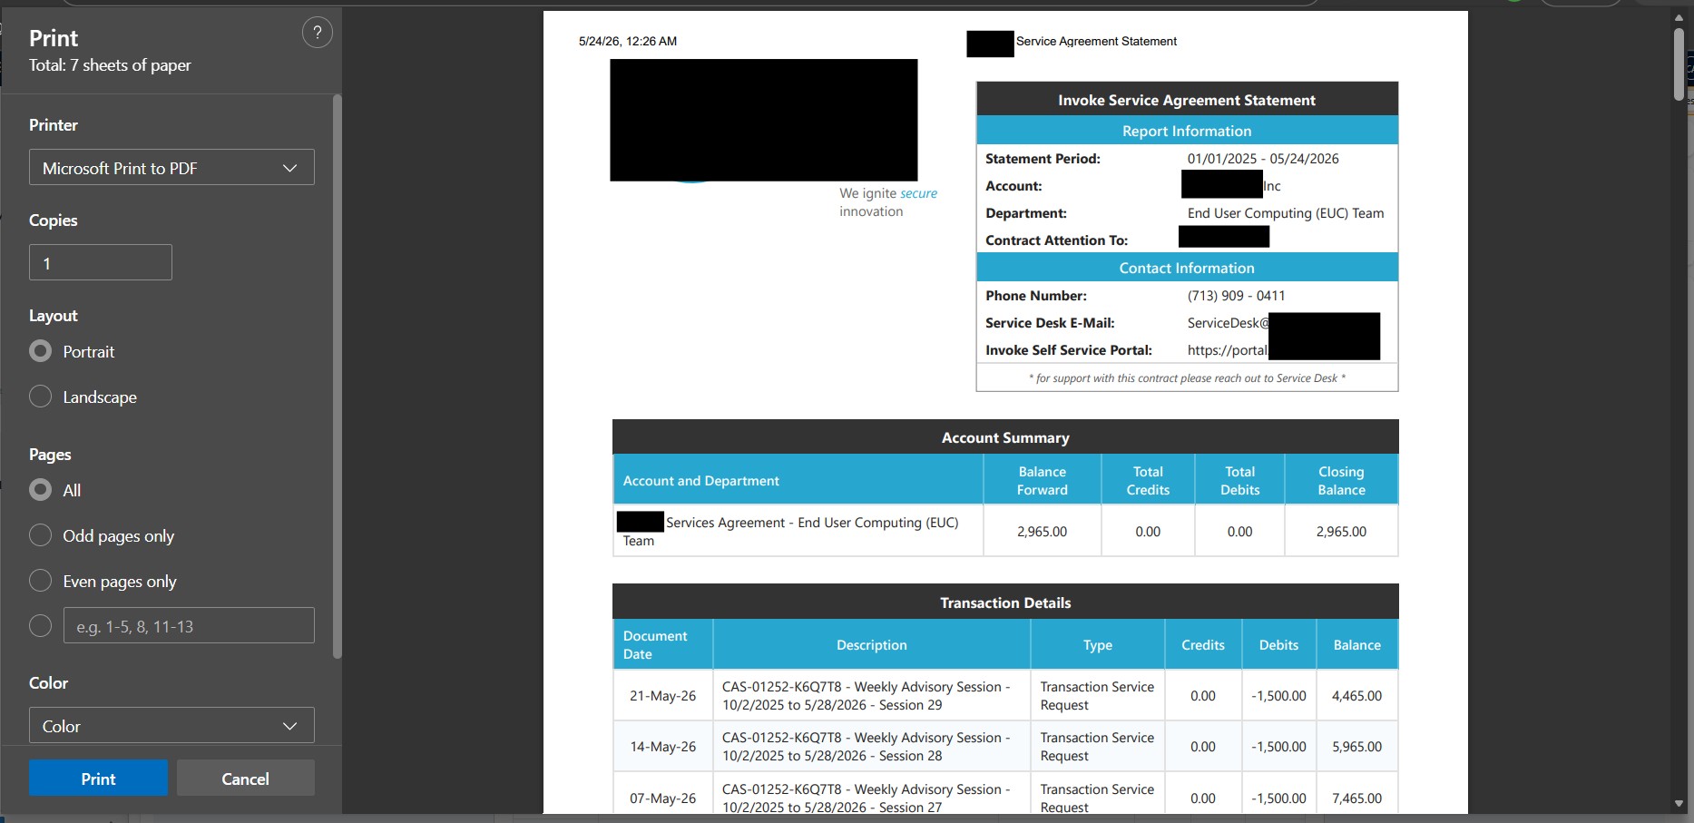Click the Cancel button
1694x823 pixels.
pyautogui.click(x=246, y=779)
